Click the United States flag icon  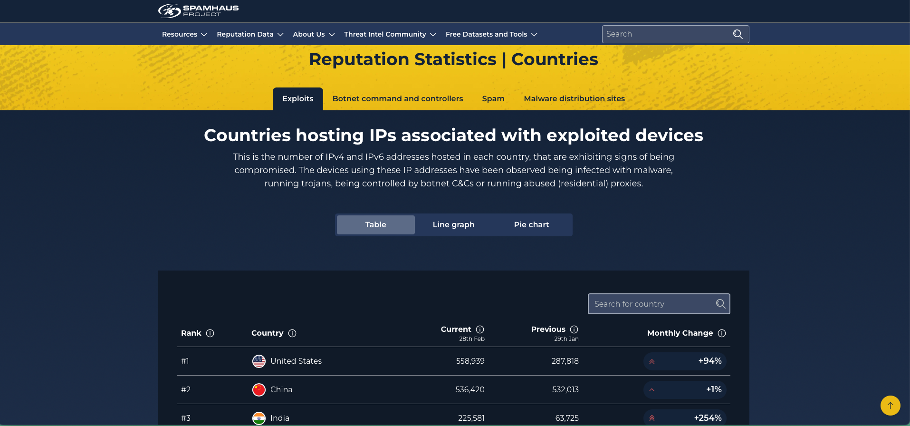(x=259, y=361)
